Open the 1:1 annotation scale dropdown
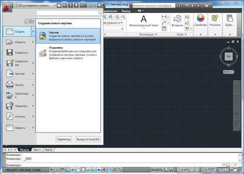244x174 pixels. 183,170
